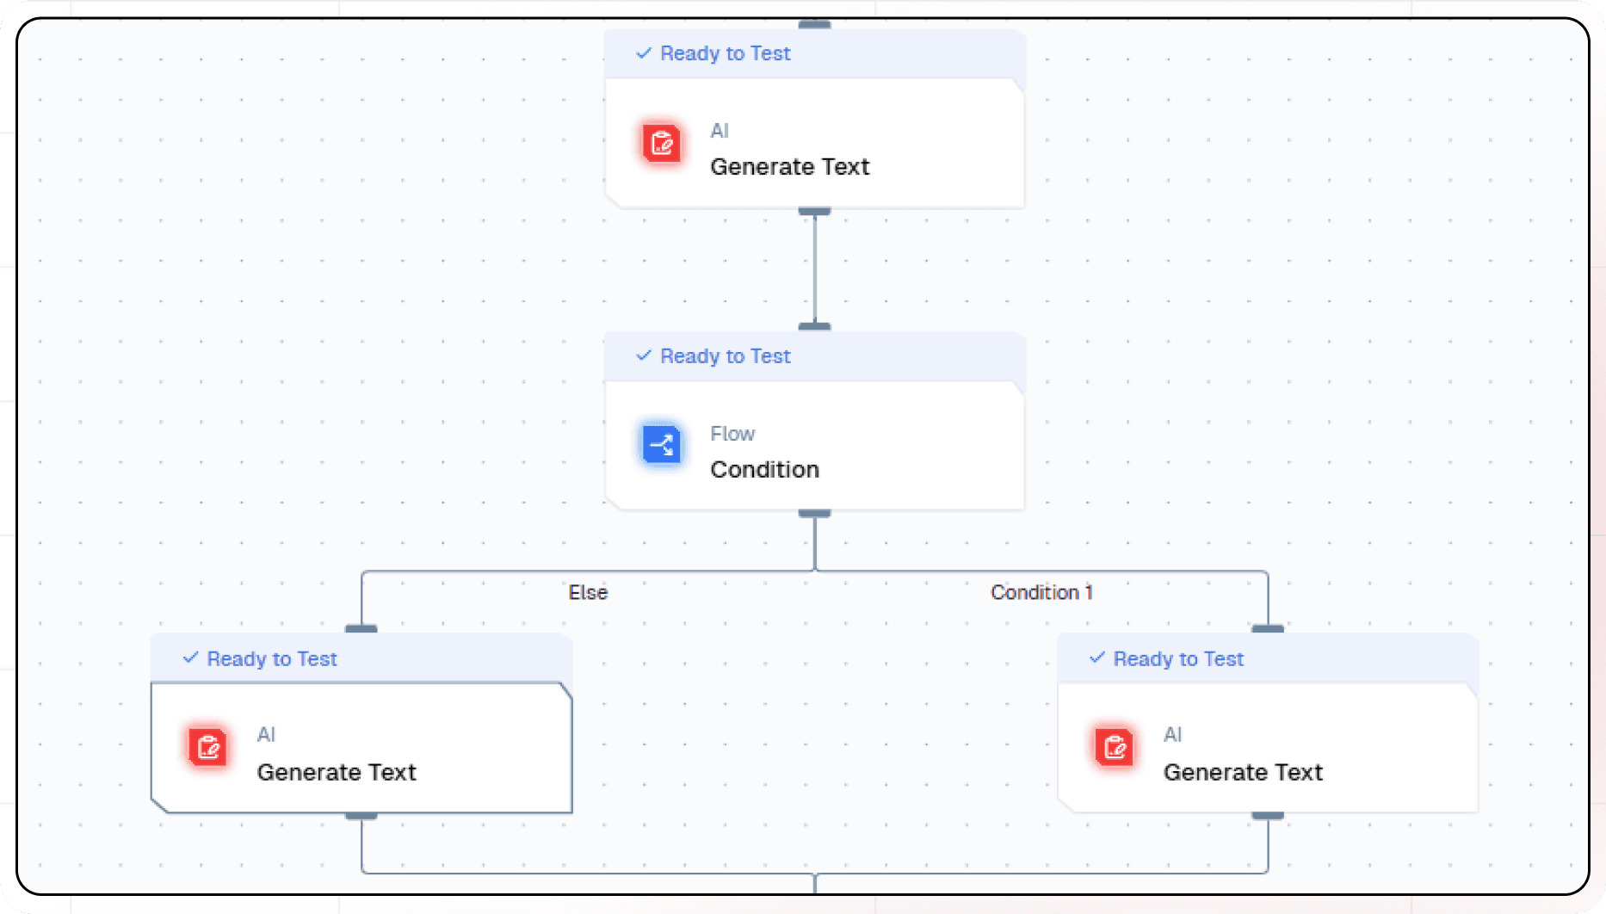Viewport: 1606px width, 914px height.
Task: Click the AI clipboard icon on the Else branch node
Action: tap(207, 747)
